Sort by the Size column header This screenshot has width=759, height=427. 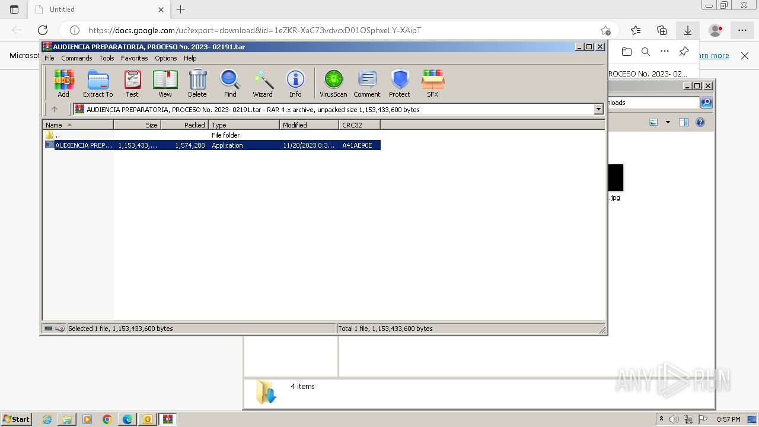click(137, 125)
